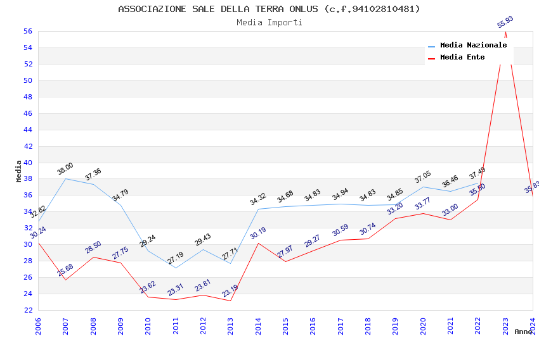The image size is (539, 348).
Task: Click the y-axis tick 40
Action: pyautogui.click(x=28, y=163)
